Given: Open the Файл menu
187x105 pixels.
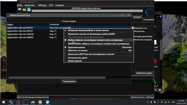Looking at the screenshot, I should [x=20, y=5].
